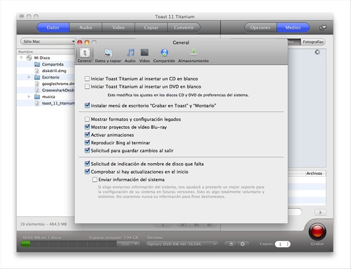This screenshot has height=269, width=351.
Task: Select the Fotografías media tab
Action: (313, 42)
